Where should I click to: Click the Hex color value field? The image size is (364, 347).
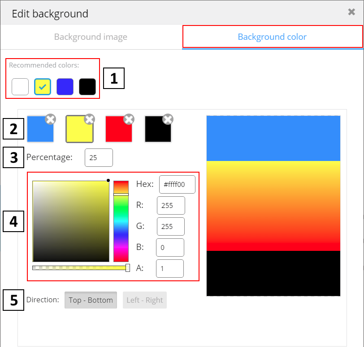click(177, 184)
